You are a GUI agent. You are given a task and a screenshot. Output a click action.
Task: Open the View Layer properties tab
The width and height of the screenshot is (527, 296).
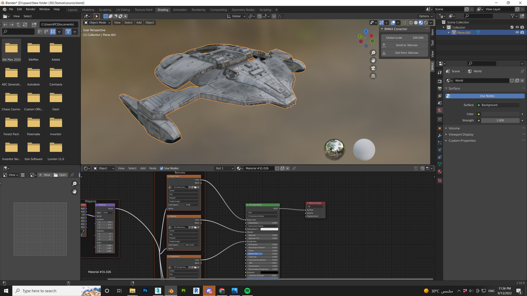pos(440,96)
